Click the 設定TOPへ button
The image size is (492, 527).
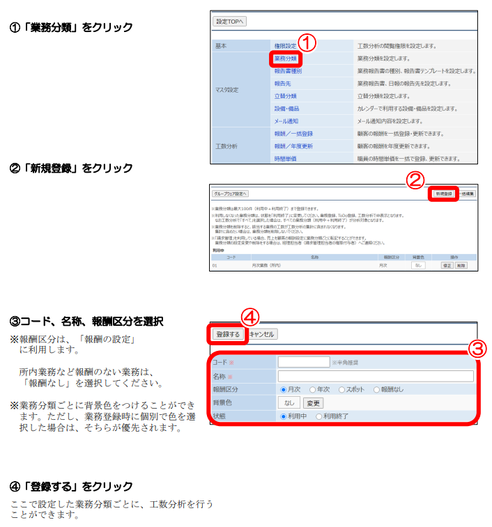pyautogui.click(x=229, y=22)
